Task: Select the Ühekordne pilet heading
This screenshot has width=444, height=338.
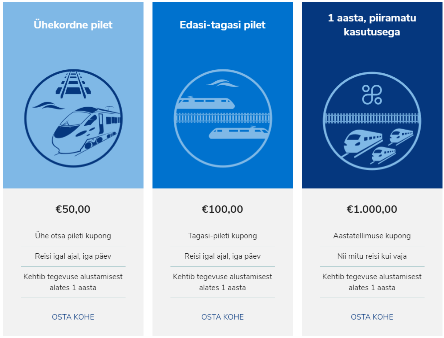Action: 73,24
